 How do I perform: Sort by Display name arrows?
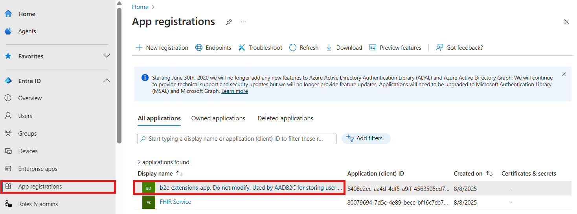(x=179, y=174)
